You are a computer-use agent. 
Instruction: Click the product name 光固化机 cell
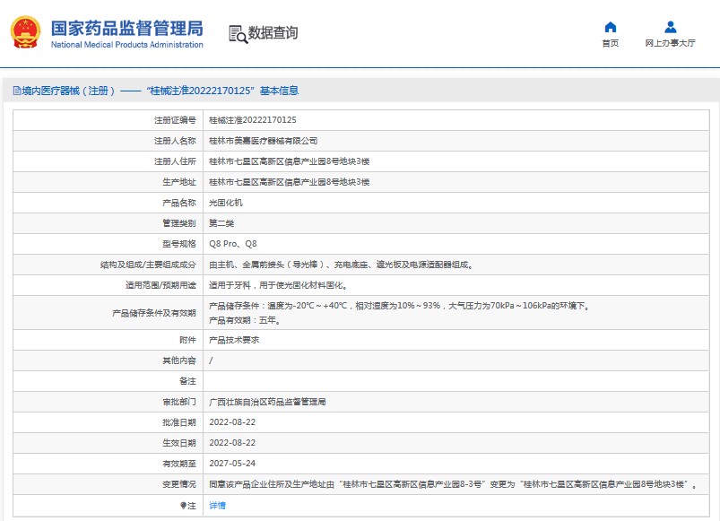225,203
